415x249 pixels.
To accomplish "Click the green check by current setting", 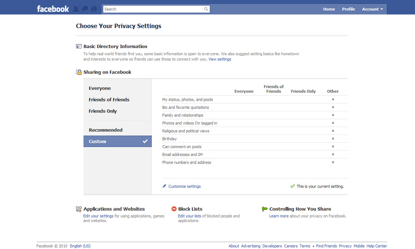I will (293, 186).
